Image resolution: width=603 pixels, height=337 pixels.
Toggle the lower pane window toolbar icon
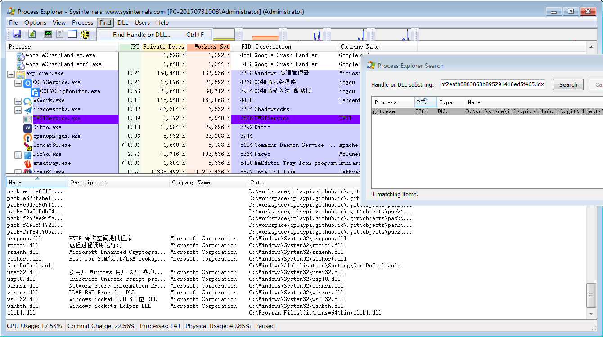point(72,34)
